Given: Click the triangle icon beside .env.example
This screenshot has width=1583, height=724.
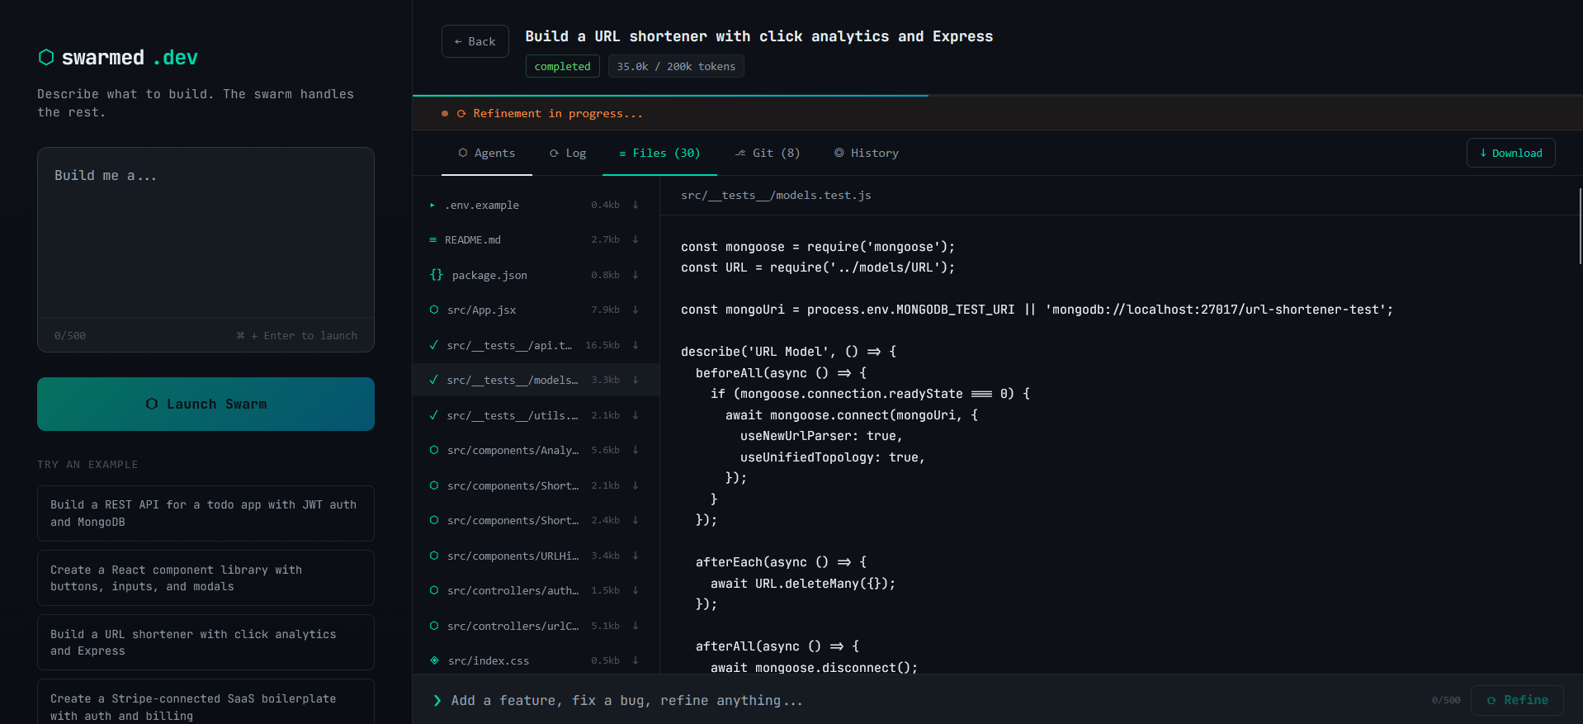Looking at the screenshot, I should [x=432, y=205].
